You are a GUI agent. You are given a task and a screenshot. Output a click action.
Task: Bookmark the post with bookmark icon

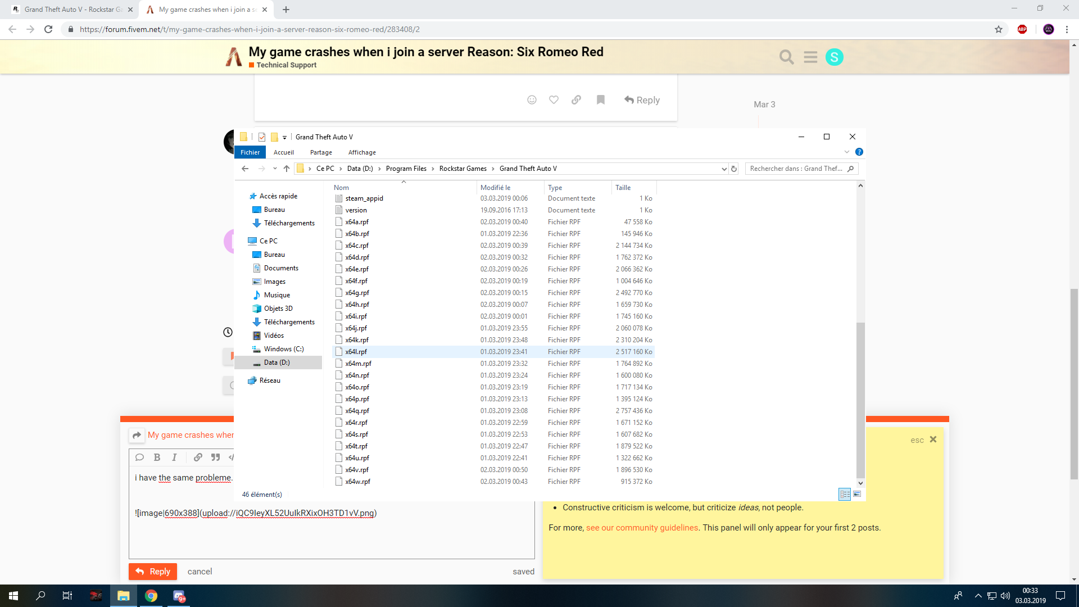(x=601, y=99)
